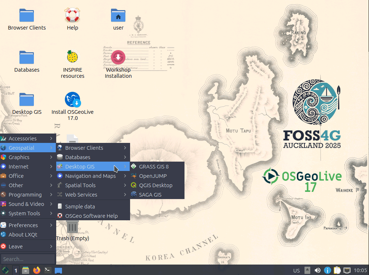Screen dimensions: 369x275
Task: Expand the Sound & Video menu category
Action: click(28, 204)
